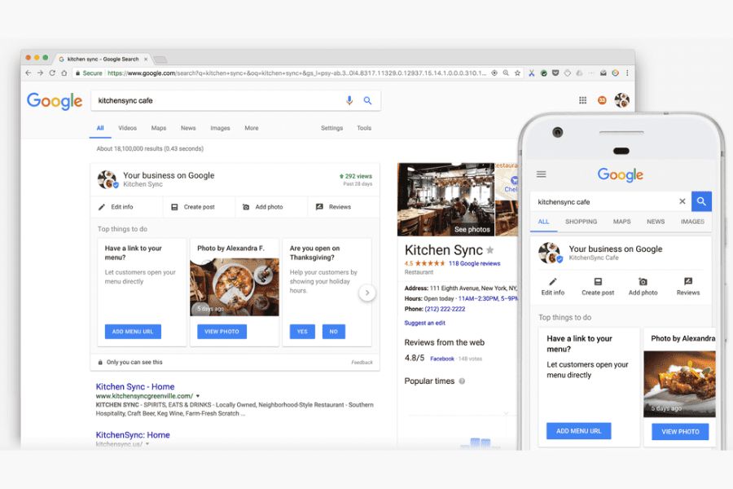Viewport: 733px width, 489px height.
Task: Click the Chrome address bar URL
Action: [296, 73]
